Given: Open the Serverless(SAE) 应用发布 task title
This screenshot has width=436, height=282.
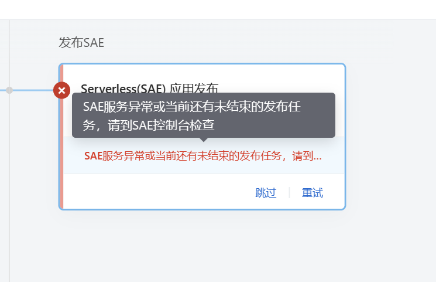Looking at the screenshot, I should [150, 88].
